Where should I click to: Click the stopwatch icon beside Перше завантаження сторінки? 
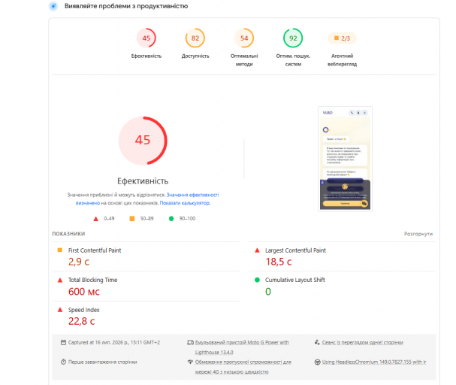[x=63, y=362]
